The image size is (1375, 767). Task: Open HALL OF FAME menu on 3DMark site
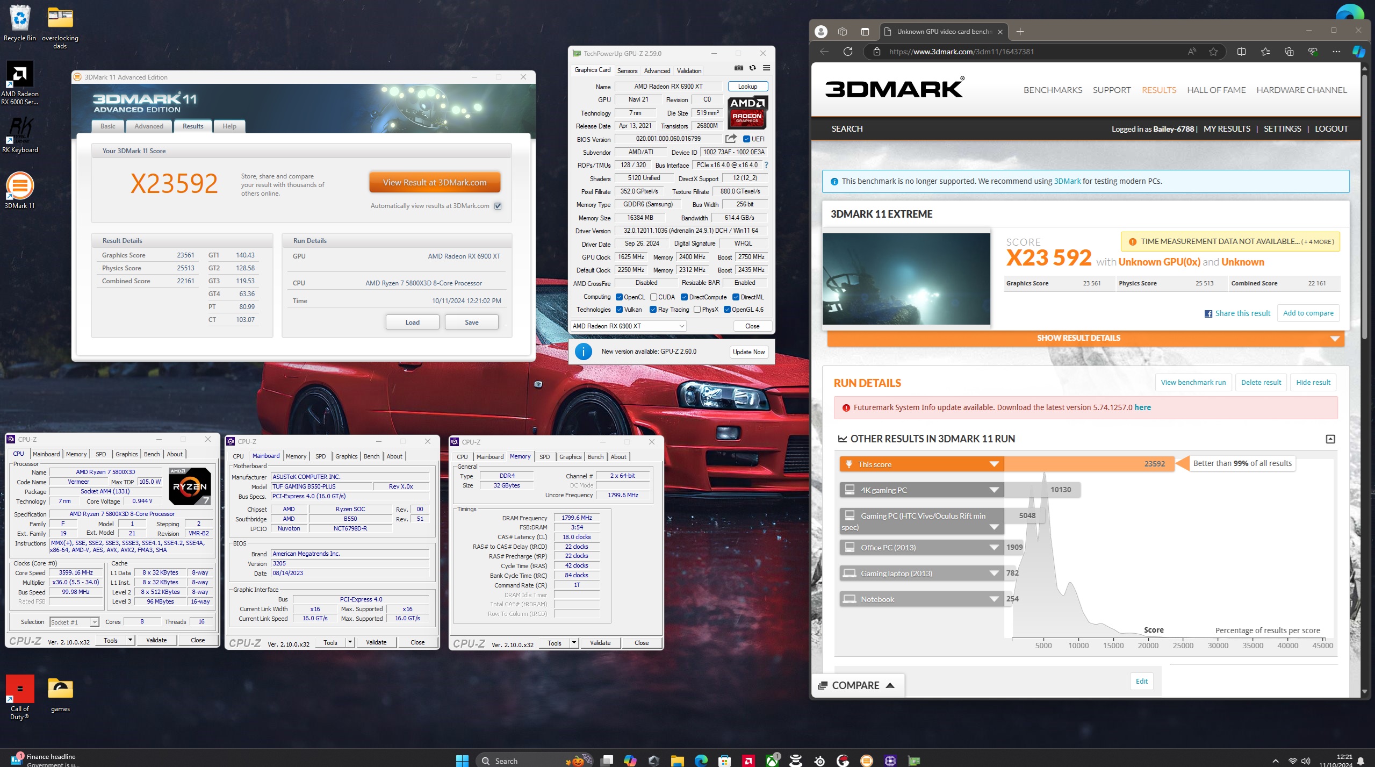click(x=1216, y=90)
